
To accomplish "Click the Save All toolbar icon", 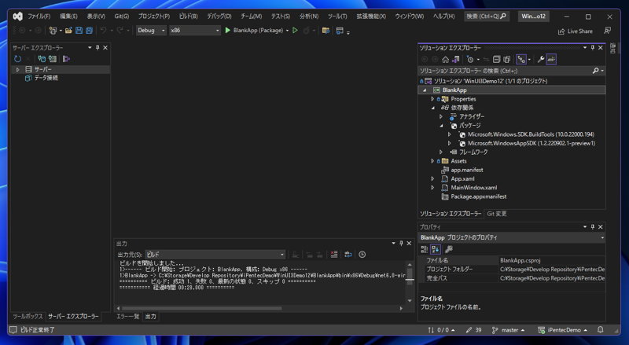I will [x=89, y=31].
